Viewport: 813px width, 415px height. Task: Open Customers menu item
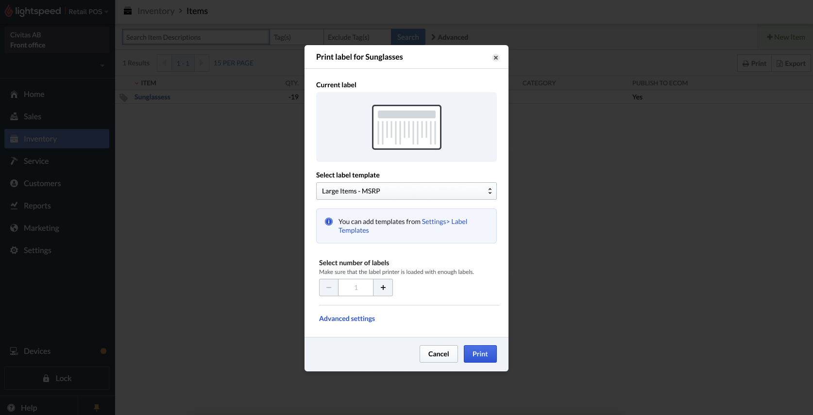(x=57, y=183)
